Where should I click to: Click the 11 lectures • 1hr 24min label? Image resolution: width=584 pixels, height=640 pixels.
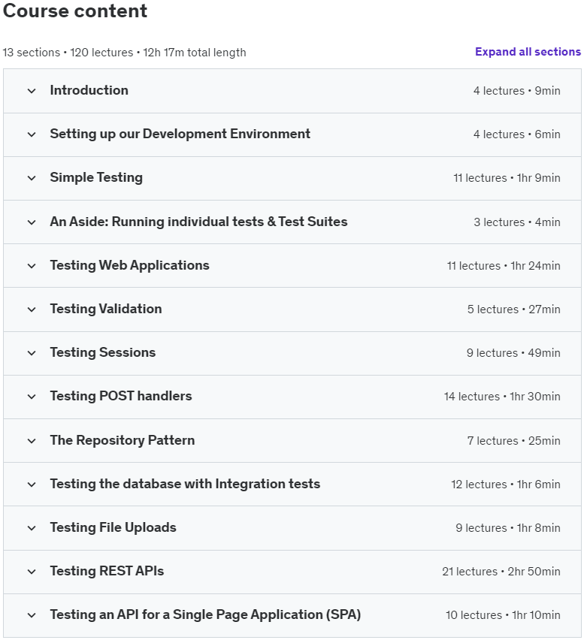(504, 266)
